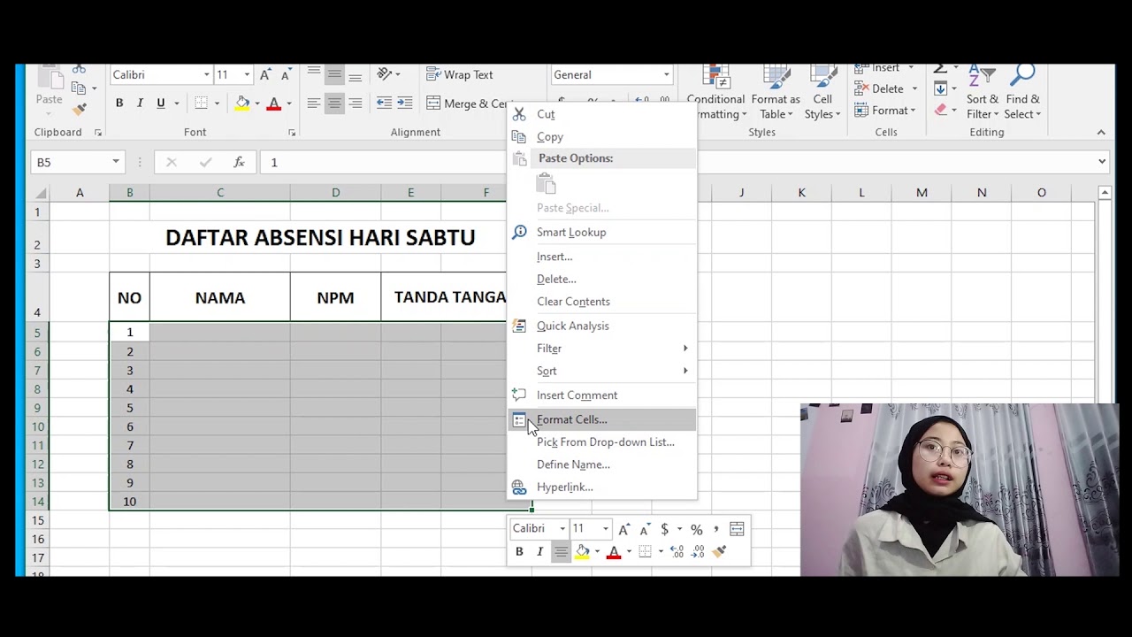Open mini toolbar font size dropdown
This screenshot has width=1132, height=637.
(606, 529)
